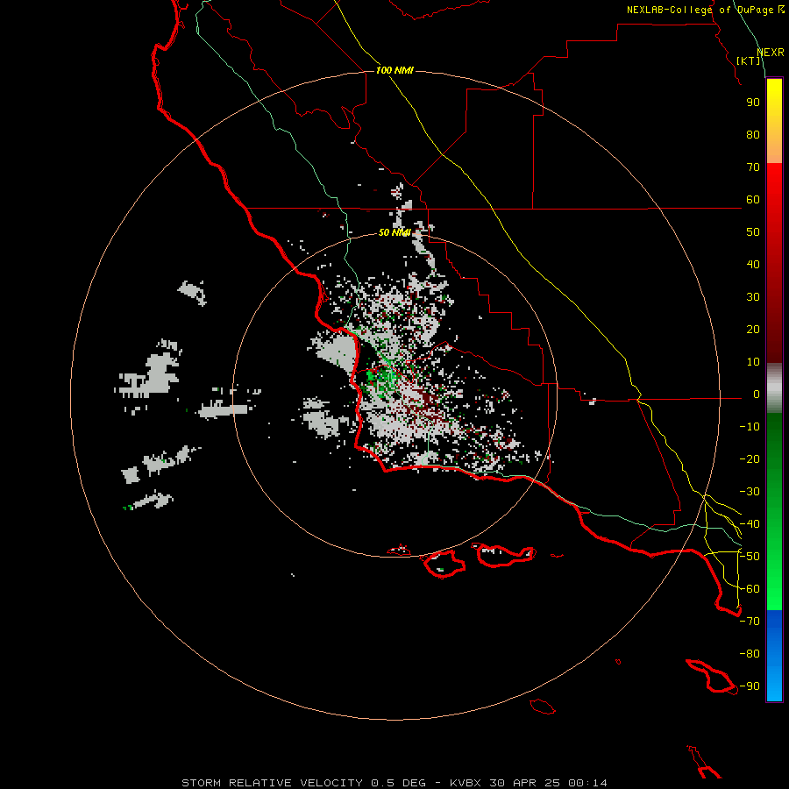Click the '-60' label on the velocity scale
Viewport: 789px width, 789px height.
coord(750,589)
